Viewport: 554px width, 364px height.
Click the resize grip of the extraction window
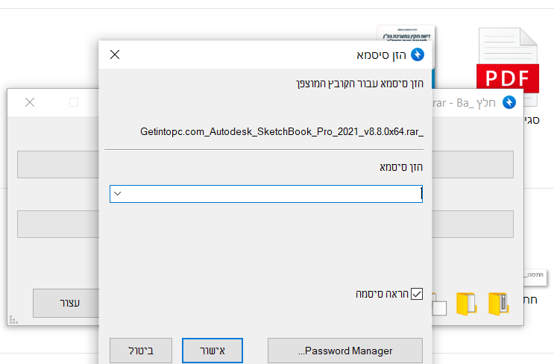[x=13, y=321]
